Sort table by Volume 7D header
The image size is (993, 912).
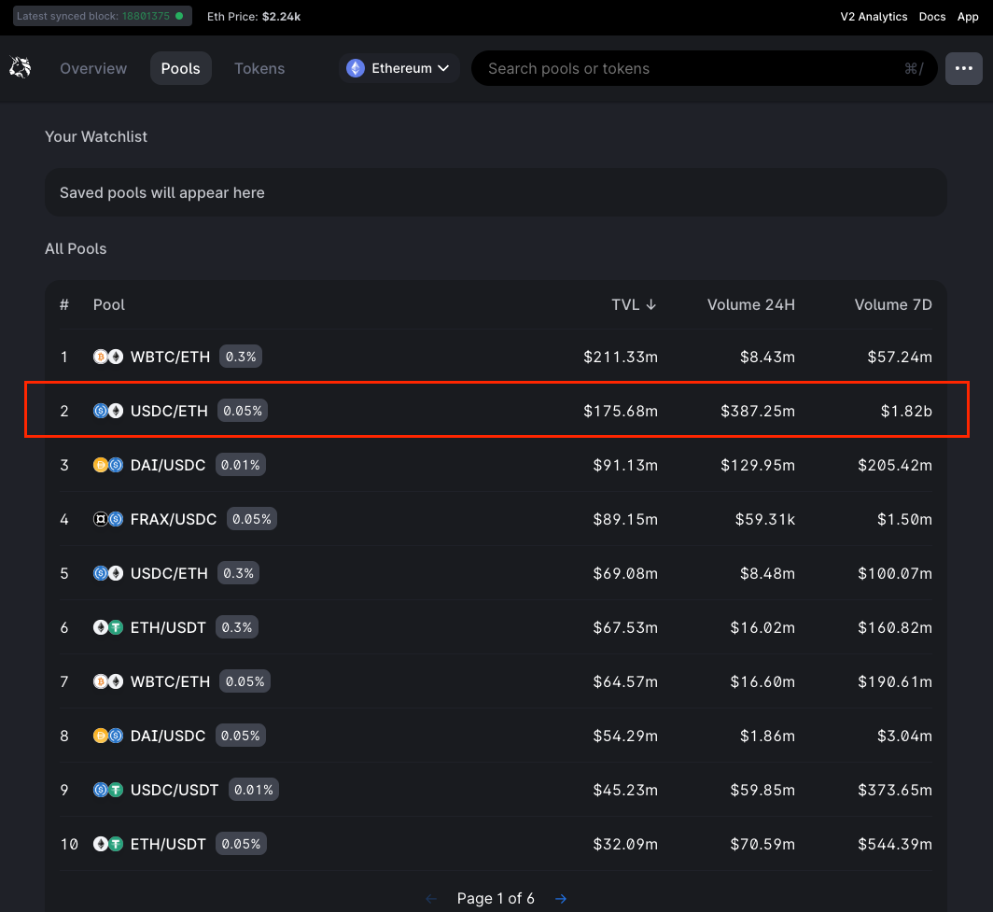893,304
